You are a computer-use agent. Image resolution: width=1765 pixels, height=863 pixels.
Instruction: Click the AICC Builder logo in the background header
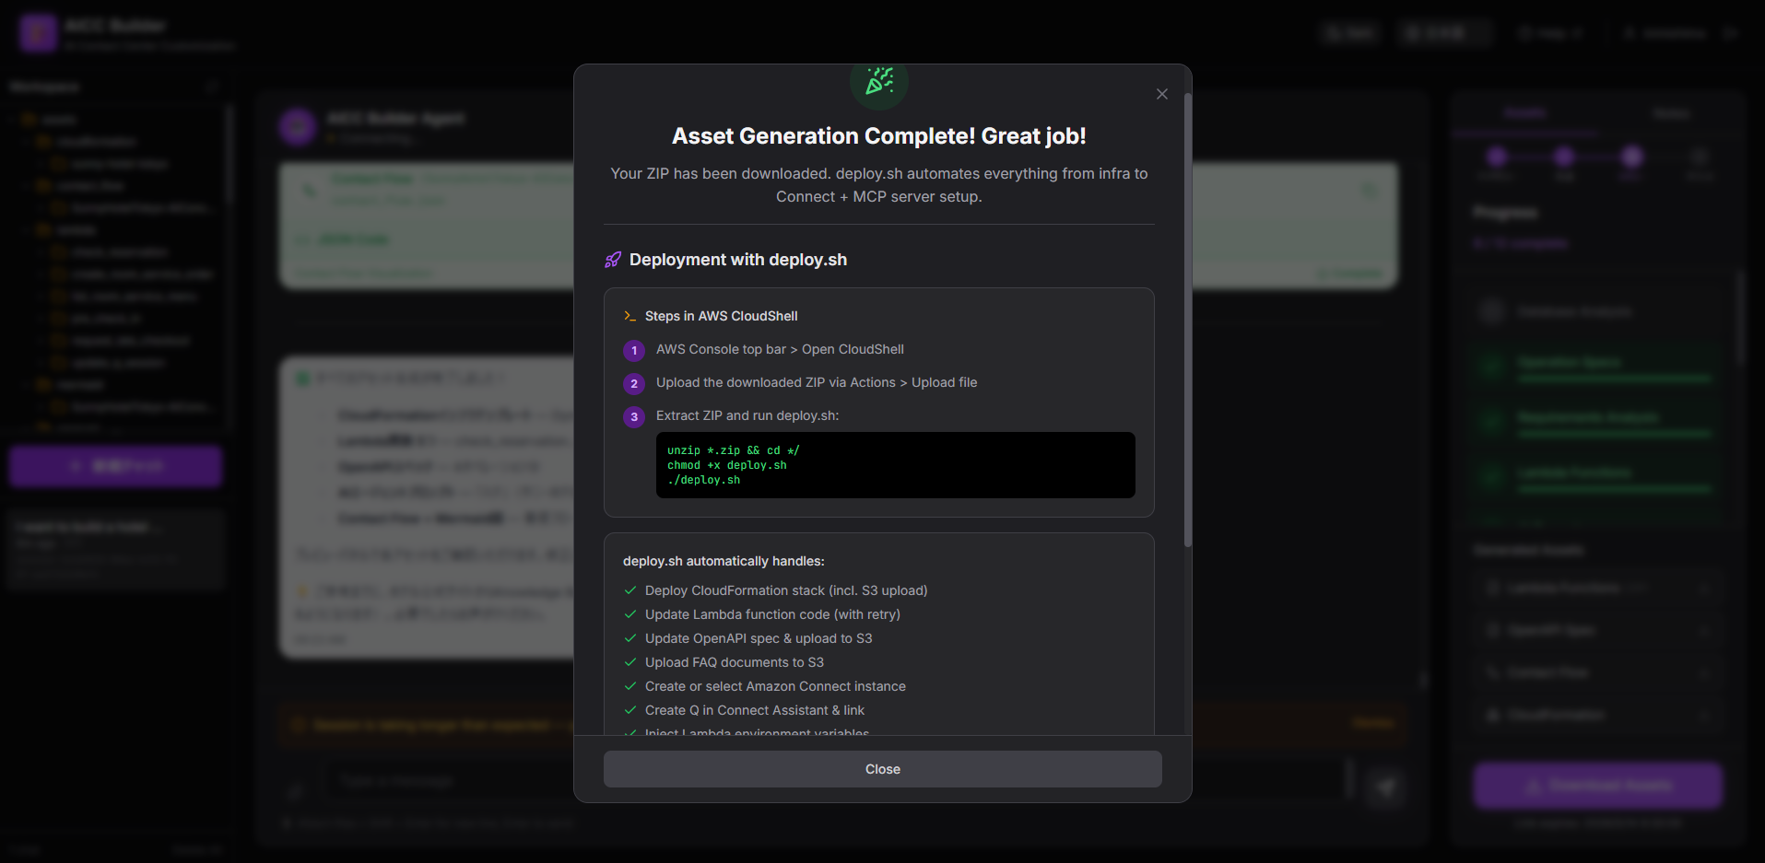38,32
